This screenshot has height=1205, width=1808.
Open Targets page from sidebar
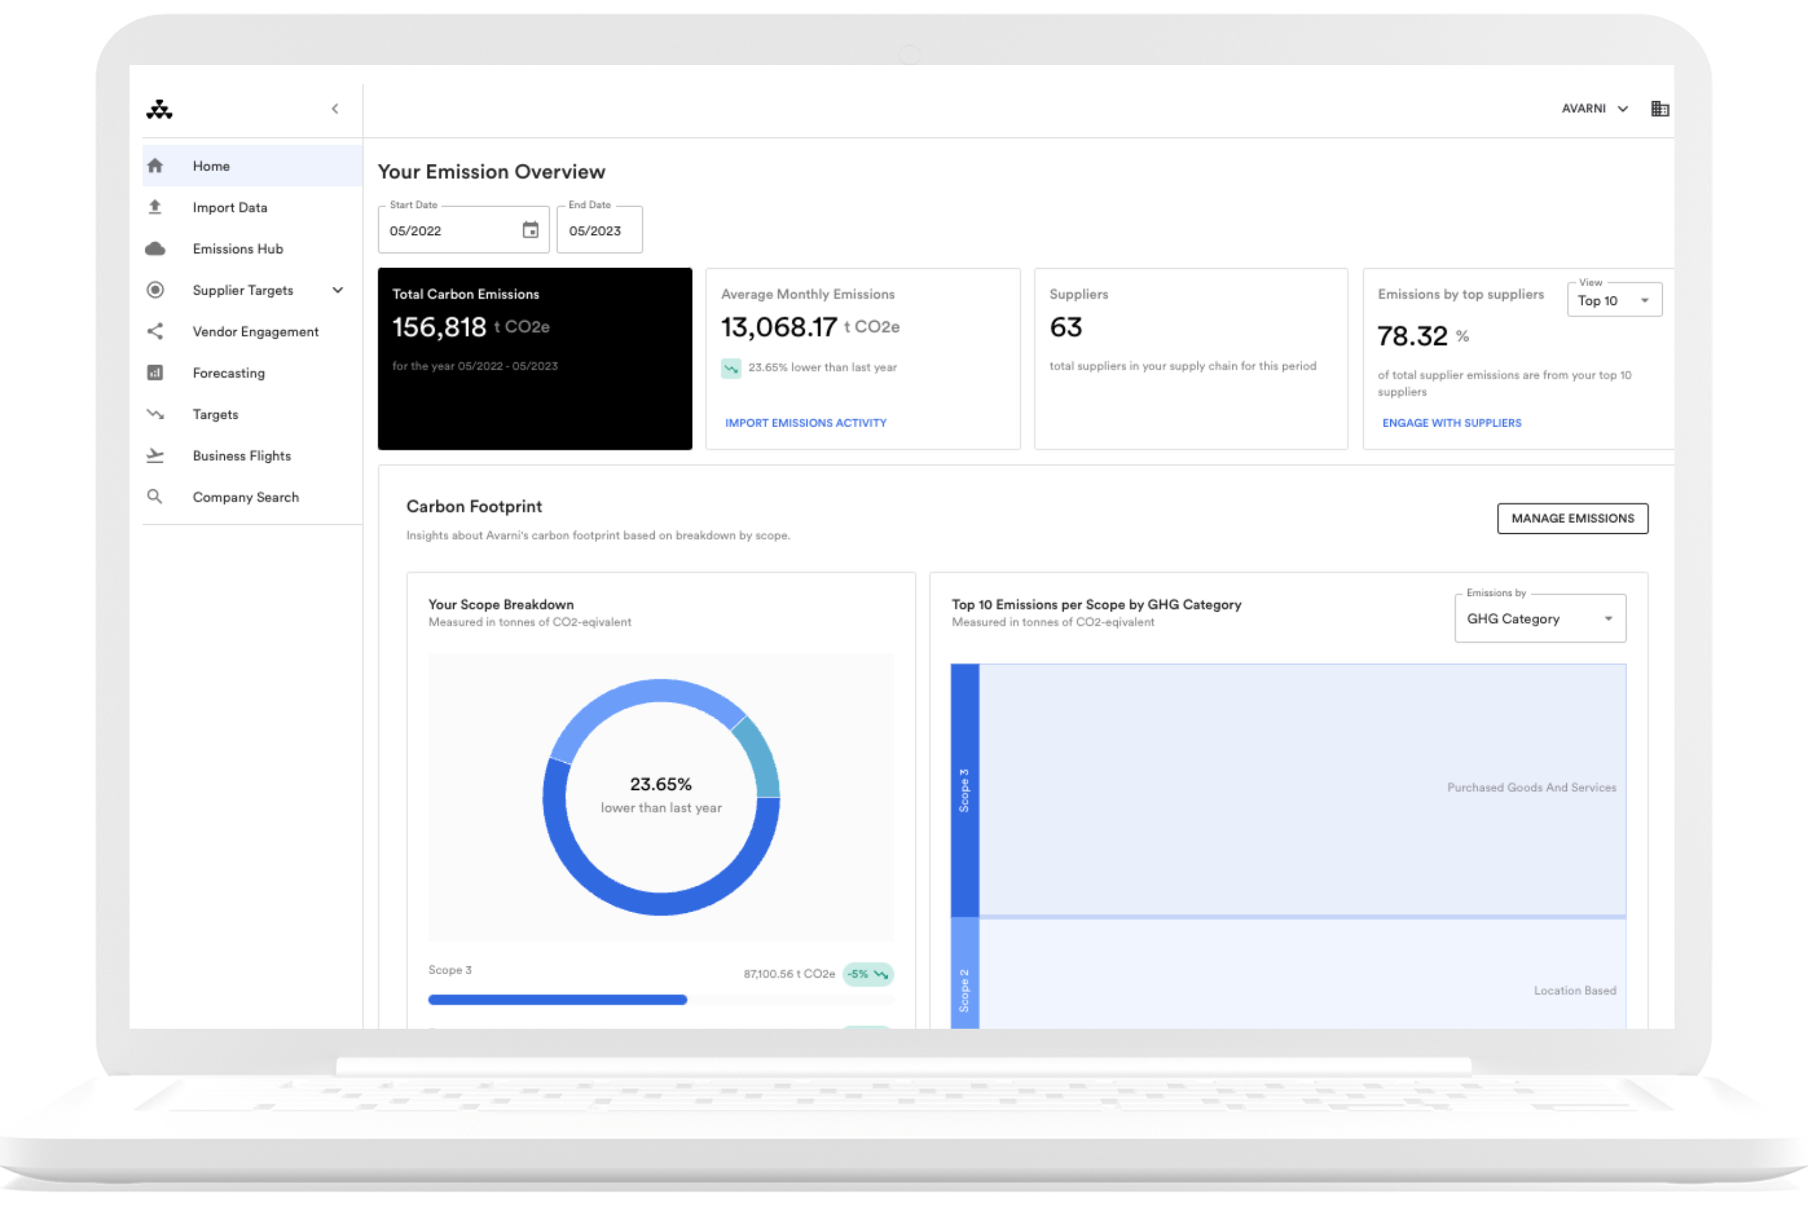click(215, 415)
